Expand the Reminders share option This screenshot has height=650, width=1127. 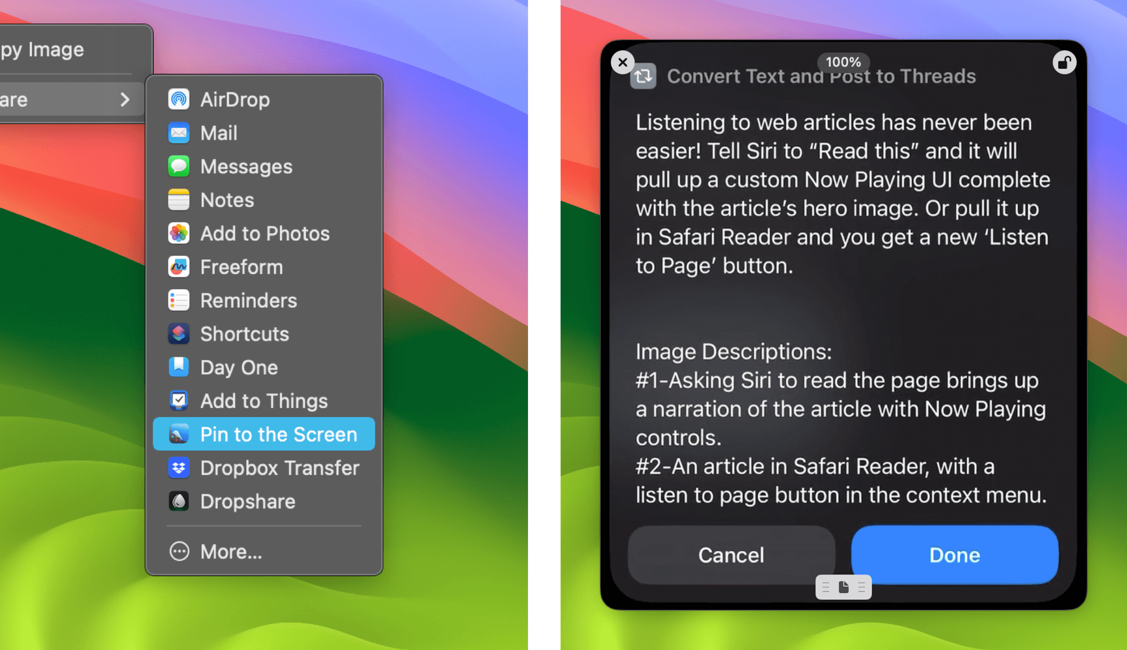point(247,300)
